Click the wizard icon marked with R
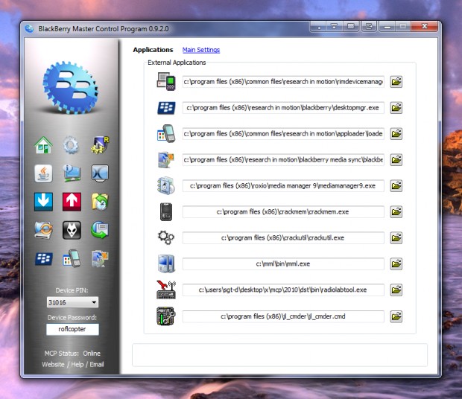This screenshot has width=462, height=399. point(100,145)
